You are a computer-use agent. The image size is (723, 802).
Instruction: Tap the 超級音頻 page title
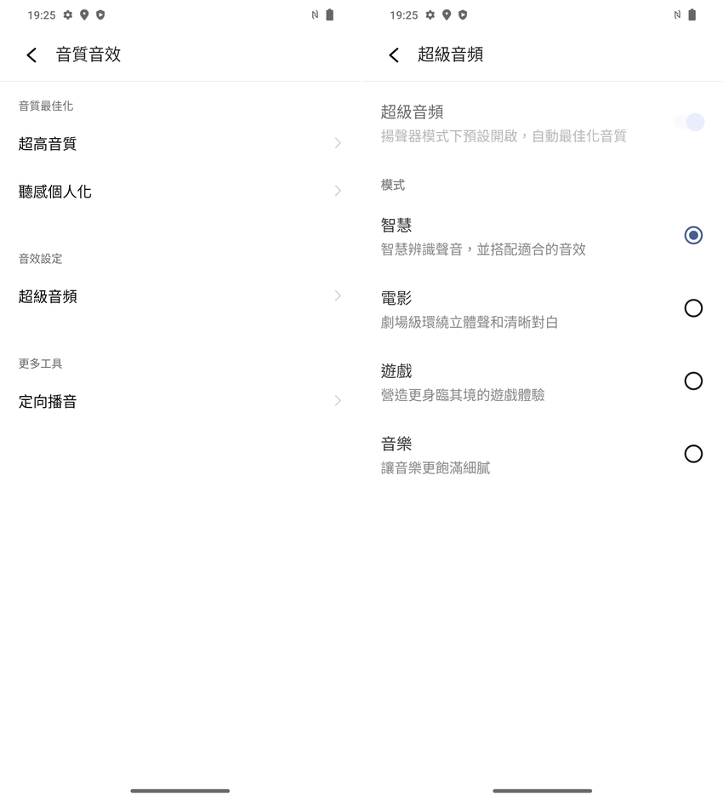tap(450, 54)
